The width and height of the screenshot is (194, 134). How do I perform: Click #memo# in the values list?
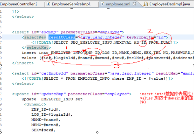102,58
